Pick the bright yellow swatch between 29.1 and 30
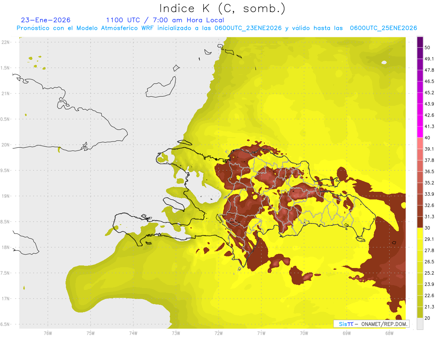 (x=420, y=233)
